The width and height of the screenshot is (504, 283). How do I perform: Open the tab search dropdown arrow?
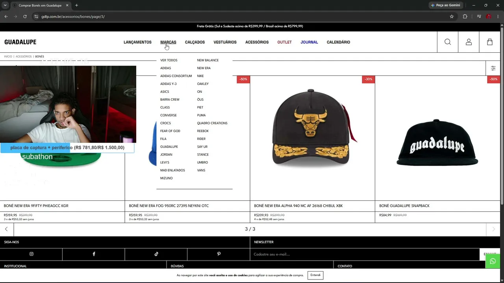coord(5,5)
